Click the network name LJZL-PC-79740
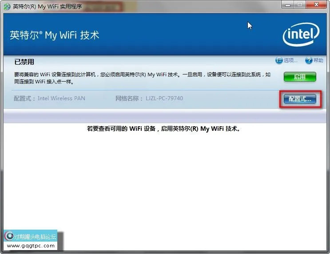This screenshot has height=254, width=330. (164, 98)
